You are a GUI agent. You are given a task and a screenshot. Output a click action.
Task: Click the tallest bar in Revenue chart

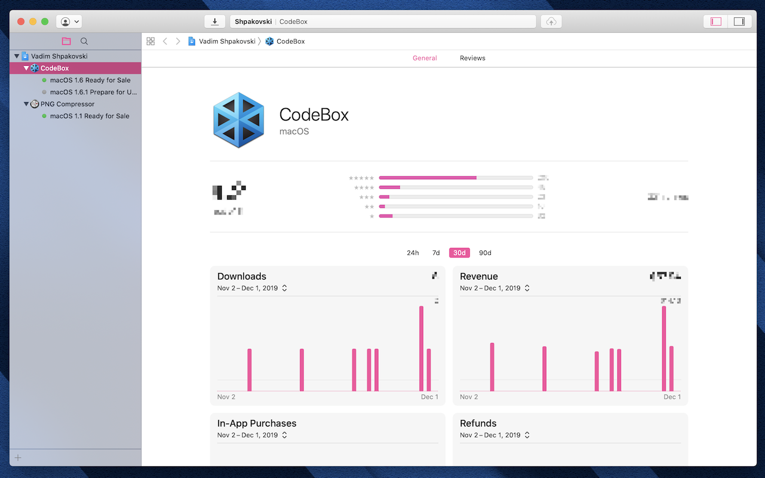664,348
